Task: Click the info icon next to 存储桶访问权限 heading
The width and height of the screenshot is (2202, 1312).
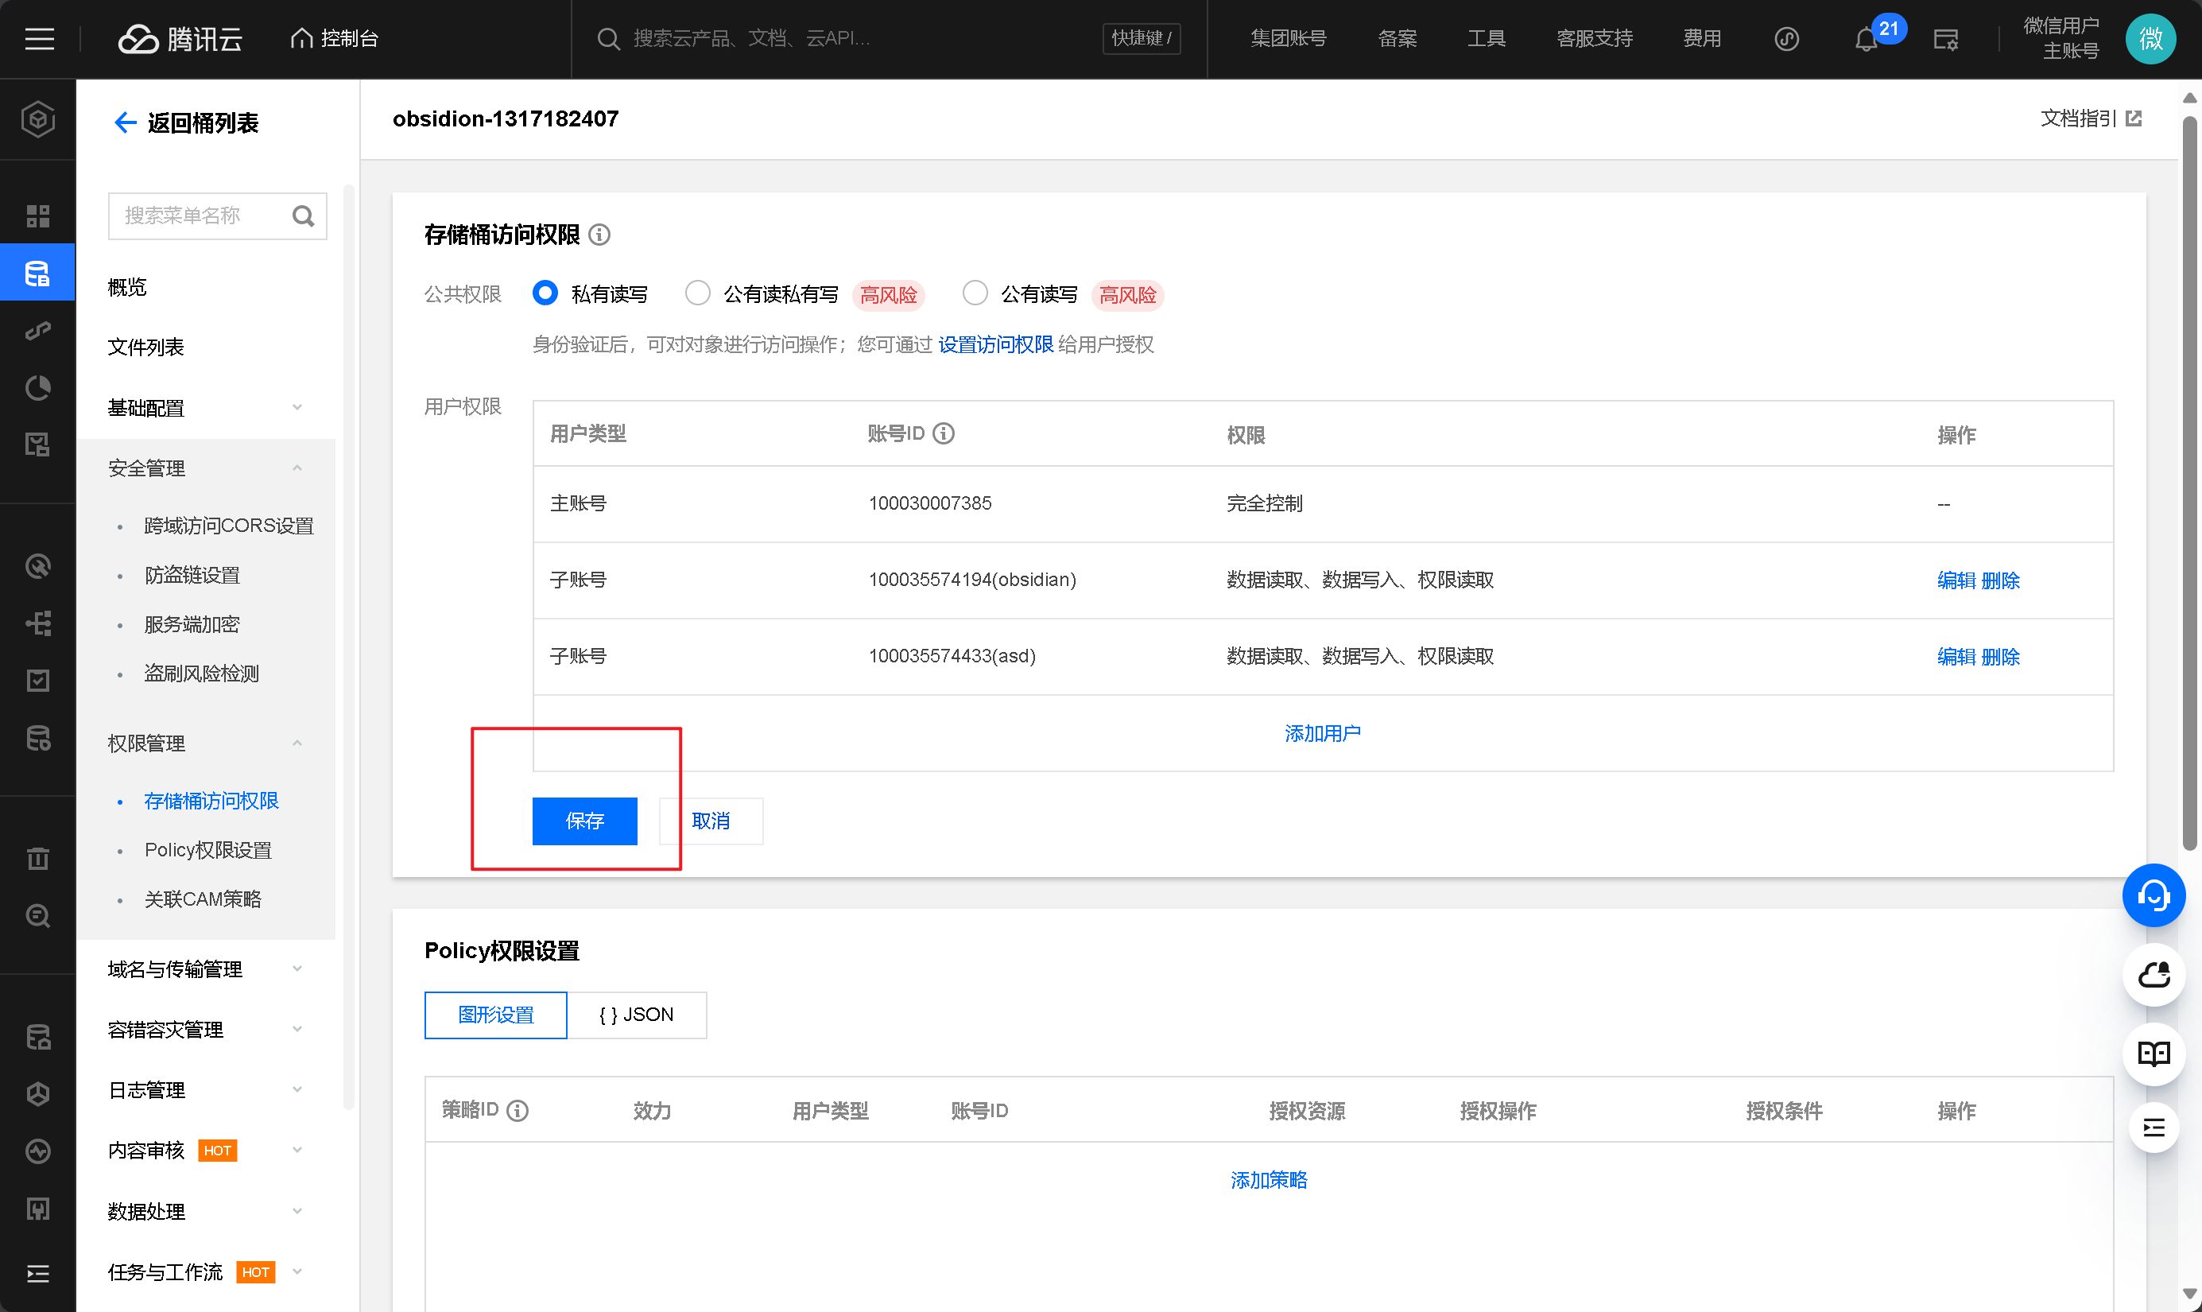Action: click(599, 235)
